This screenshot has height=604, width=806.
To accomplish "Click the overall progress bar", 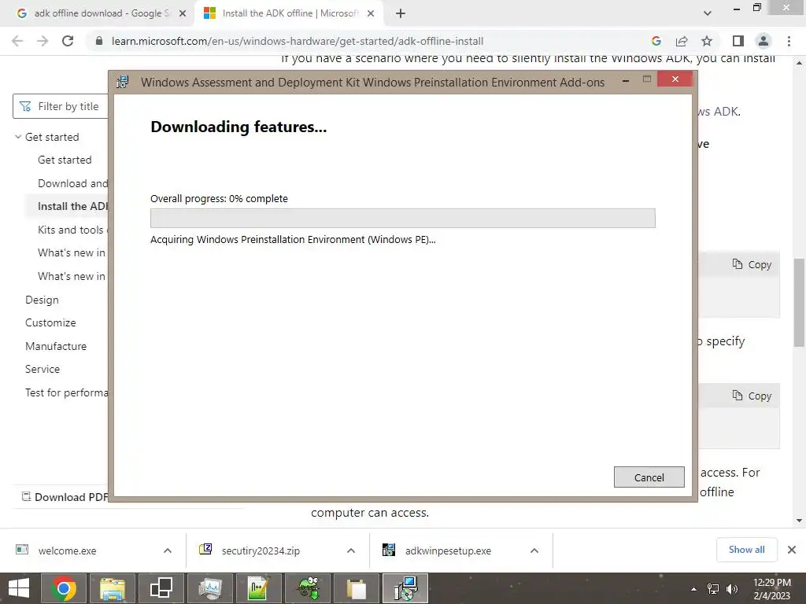I will pos(402,218).
